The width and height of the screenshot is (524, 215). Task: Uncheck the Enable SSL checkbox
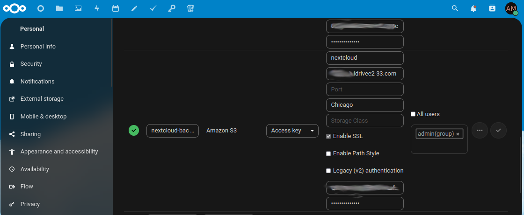point(328,136)
